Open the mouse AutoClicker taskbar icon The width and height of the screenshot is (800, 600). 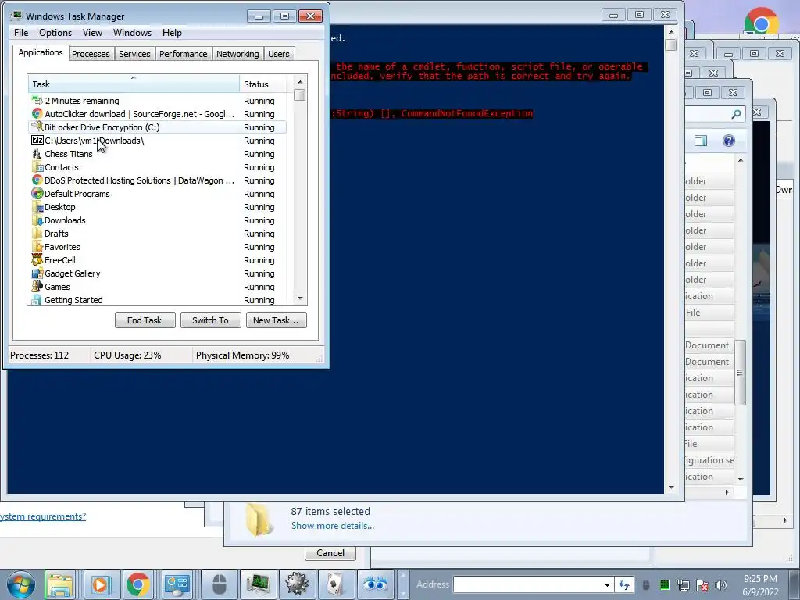(220, 584)
